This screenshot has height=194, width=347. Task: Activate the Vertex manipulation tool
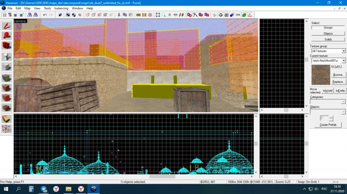[7, 129]
